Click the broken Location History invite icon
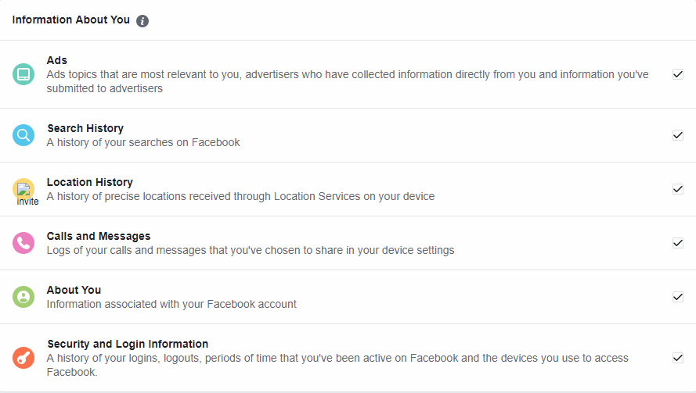696x393 pixels. coord(23,190)
